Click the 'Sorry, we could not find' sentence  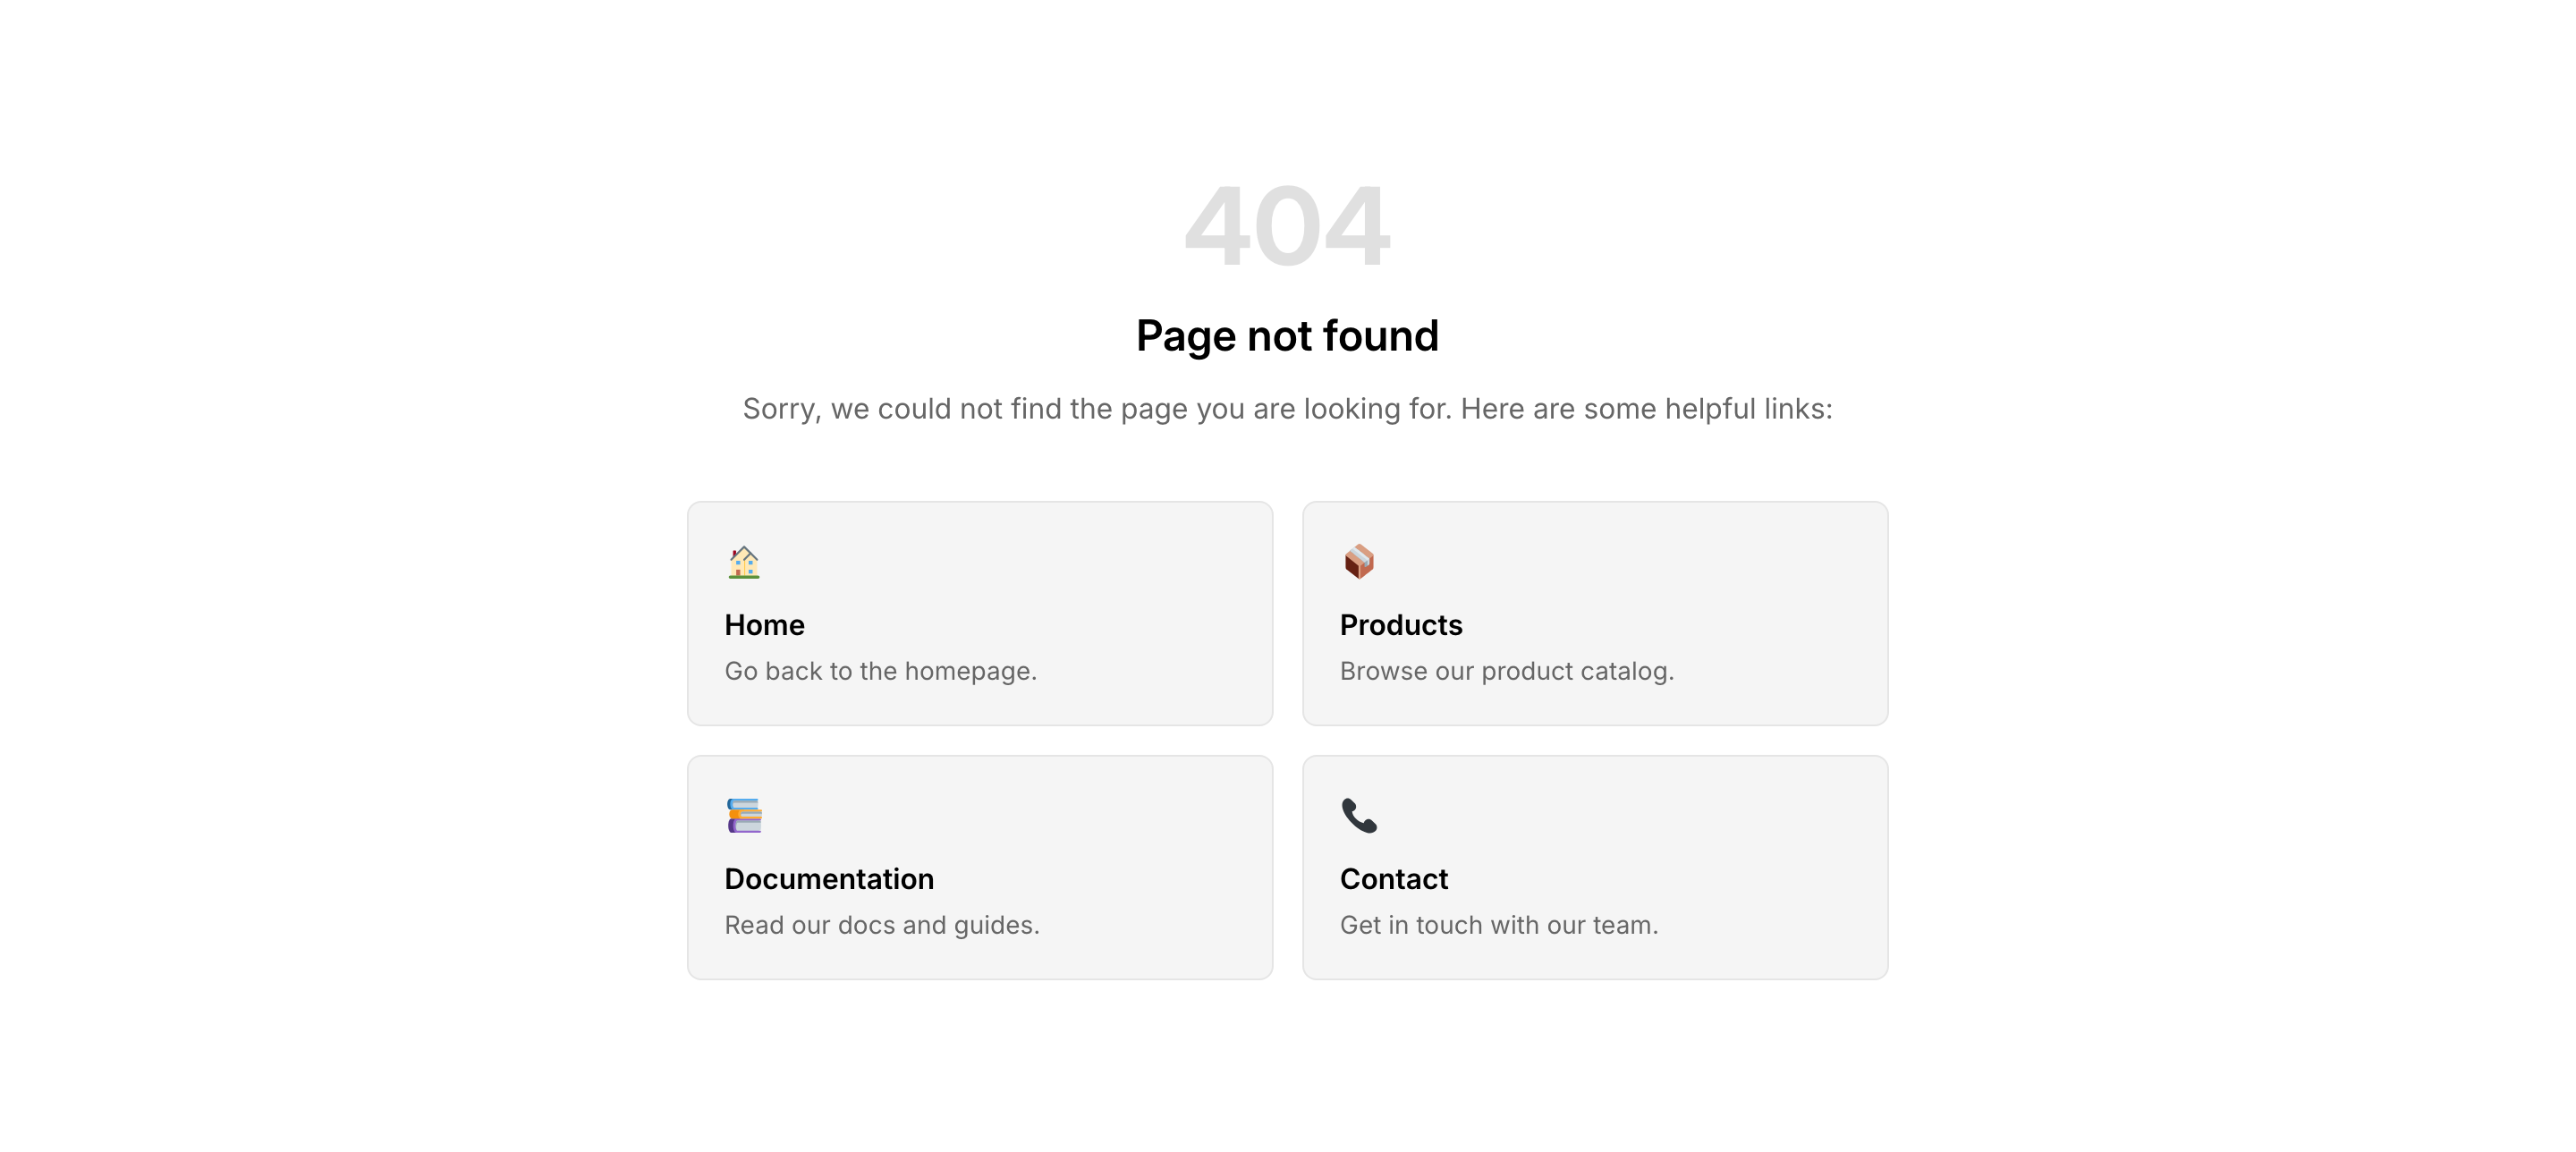[x=1097, y=409]
